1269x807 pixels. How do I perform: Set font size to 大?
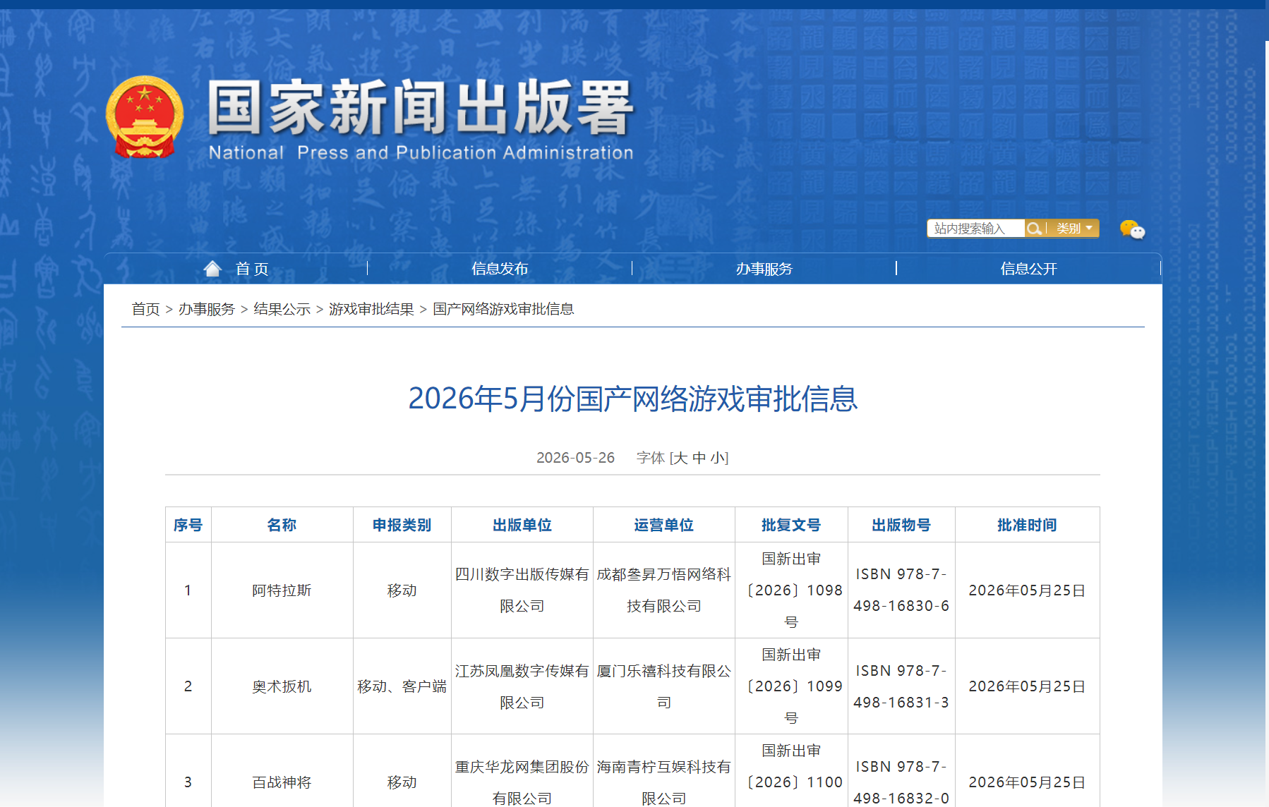[680, 458]
